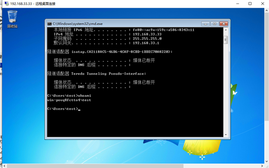
Task: Click the cmd vertical scrollbar thumb
Action: pyautogui.click(x=226, y=40)
